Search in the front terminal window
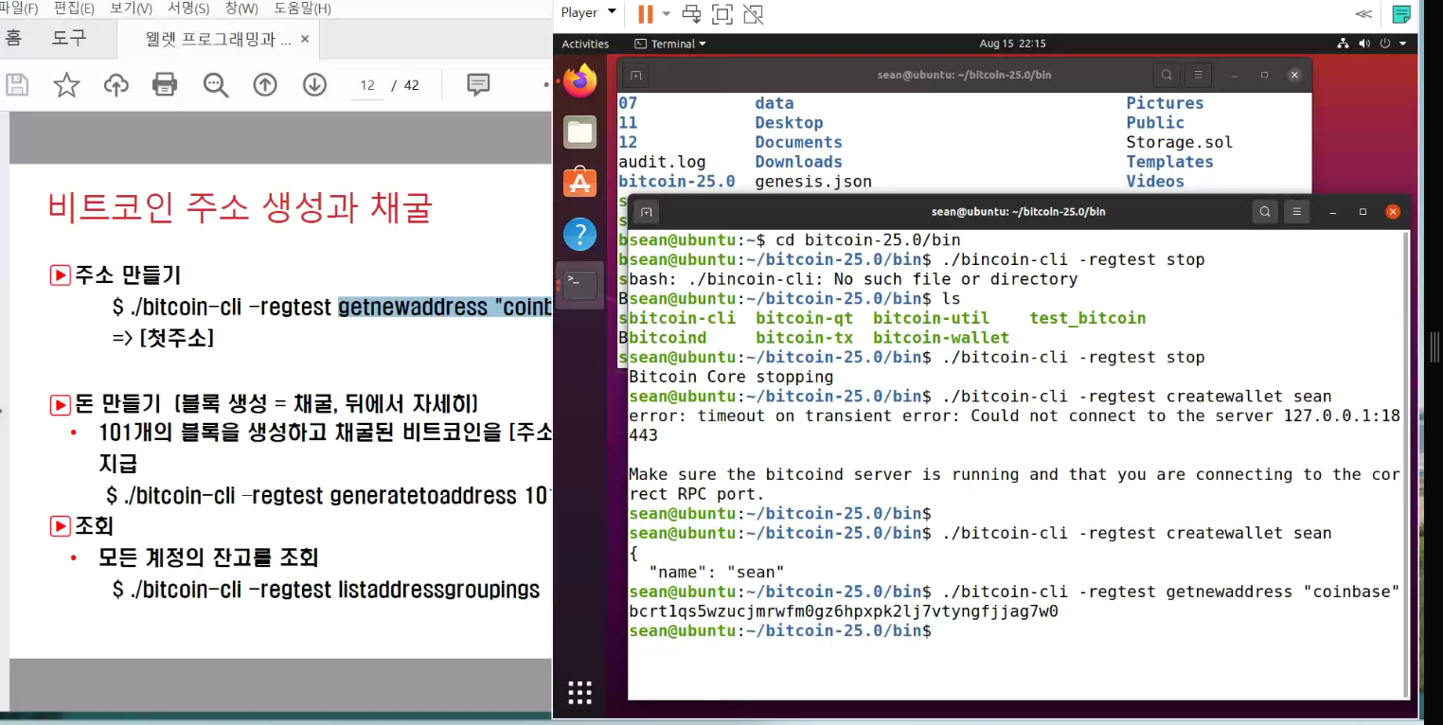The width and height of the screenshot is (1443, 725). coord(1264,212)
